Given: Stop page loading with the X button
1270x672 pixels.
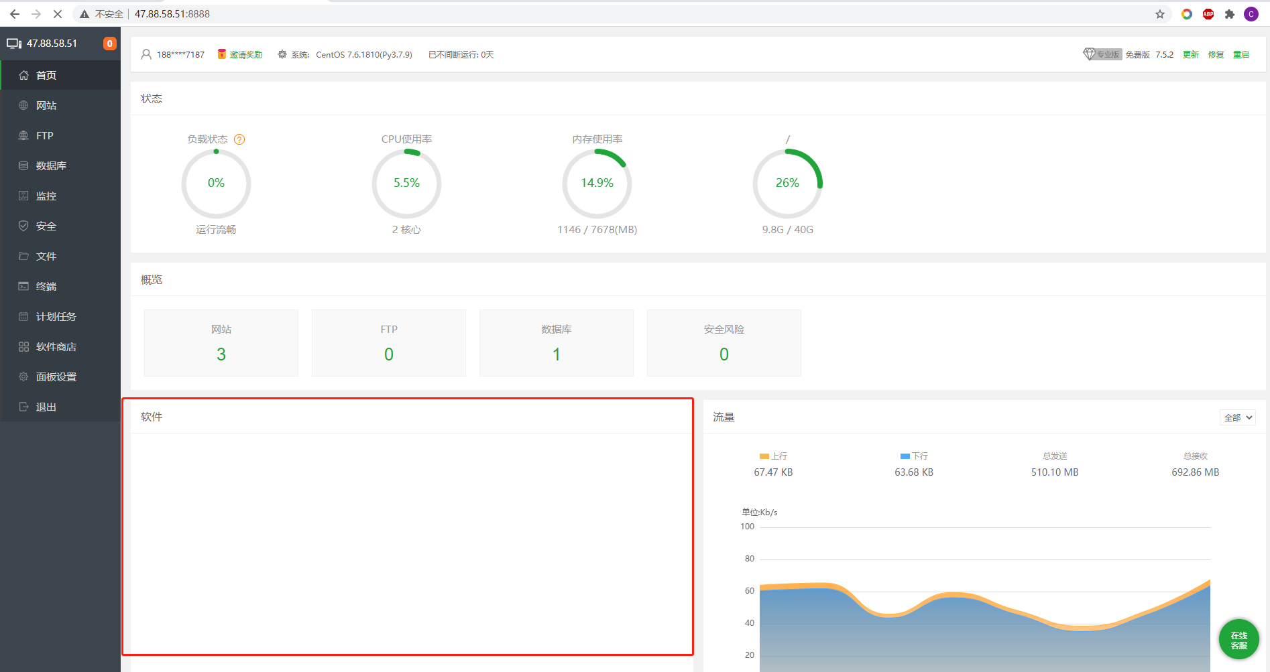Looking at the screenshot, I should click(x=58, y=14).
